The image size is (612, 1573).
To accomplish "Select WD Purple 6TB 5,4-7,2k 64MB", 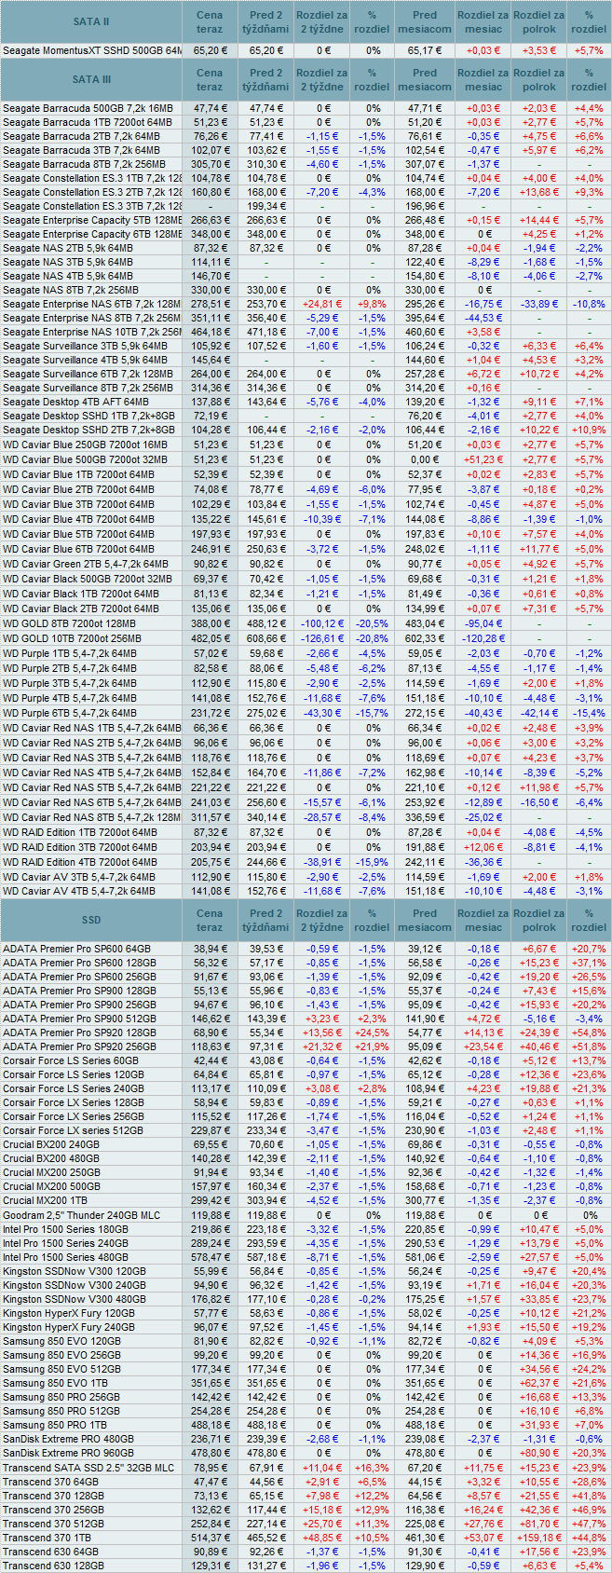I will [x=70, y=713].
